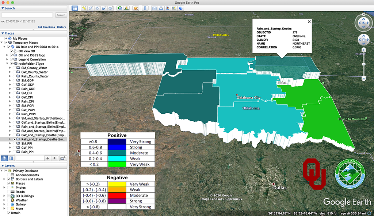
Task: Click the panel view icon beside magnifier
Action: pyautogui.click(x=11, y=158)
